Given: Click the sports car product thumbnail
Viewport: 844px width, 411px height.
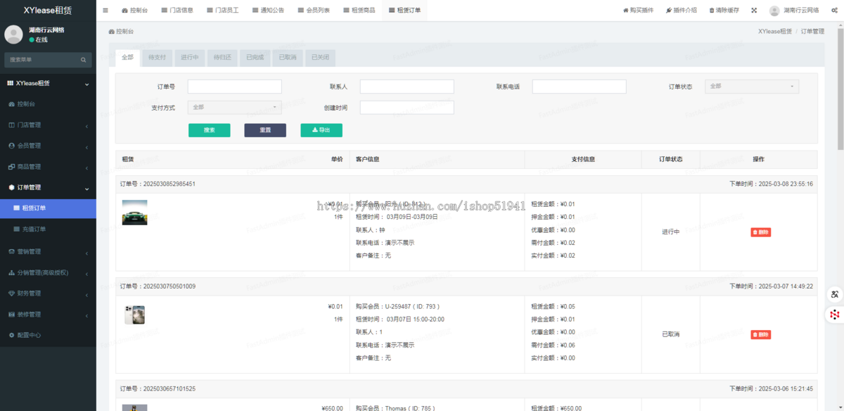Looking at the screenshot, I should [x=134, y=213].
